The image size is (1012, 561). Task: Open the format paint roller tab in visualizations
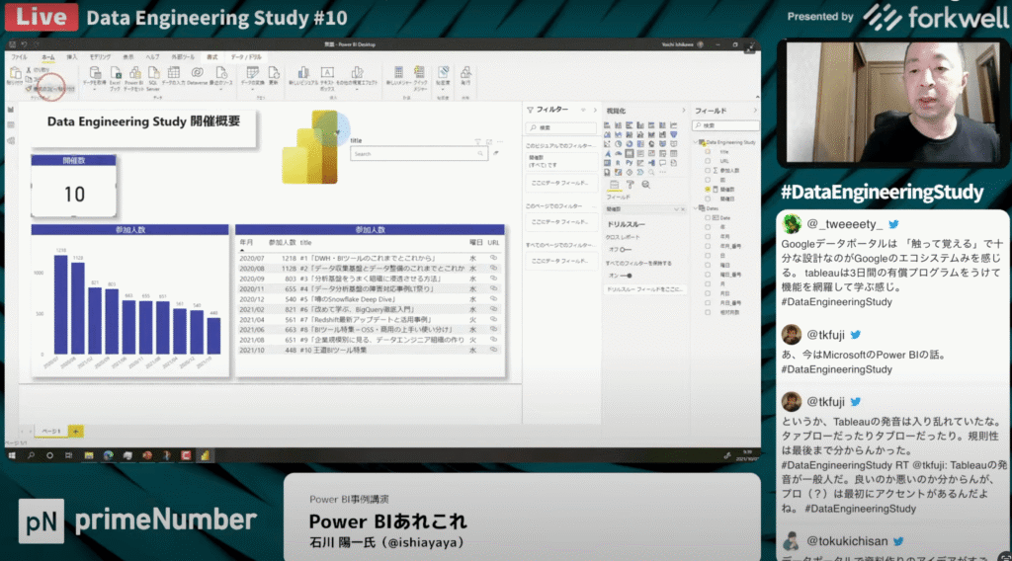632,185
